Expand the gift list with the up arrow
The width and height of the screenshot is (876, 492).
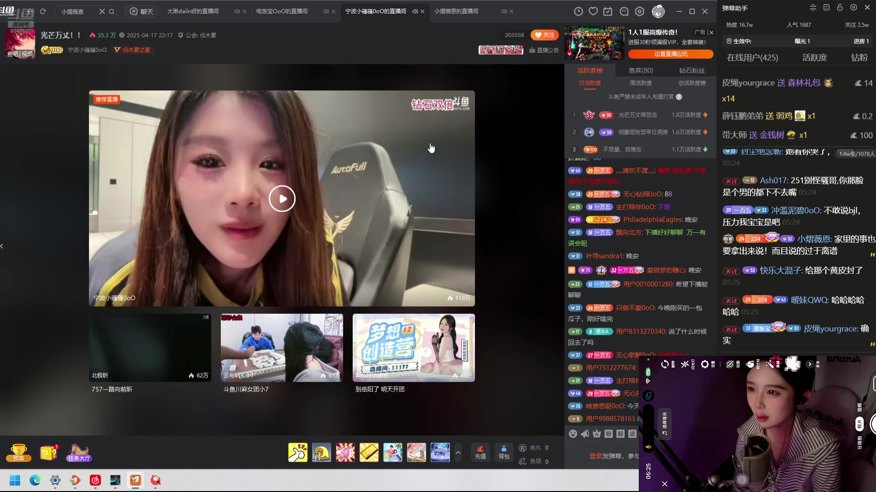(458, 452)
